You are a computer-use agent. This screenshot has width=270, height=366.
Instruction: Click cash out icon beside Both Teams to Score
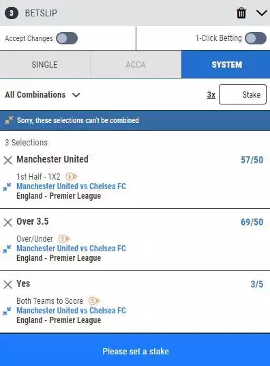point(94,300)
